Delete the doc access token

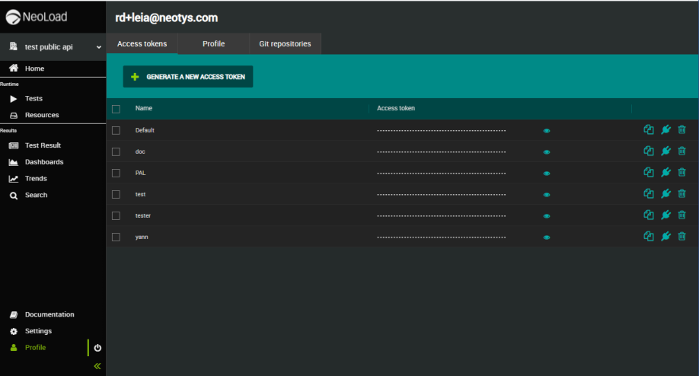coord(681,151)
